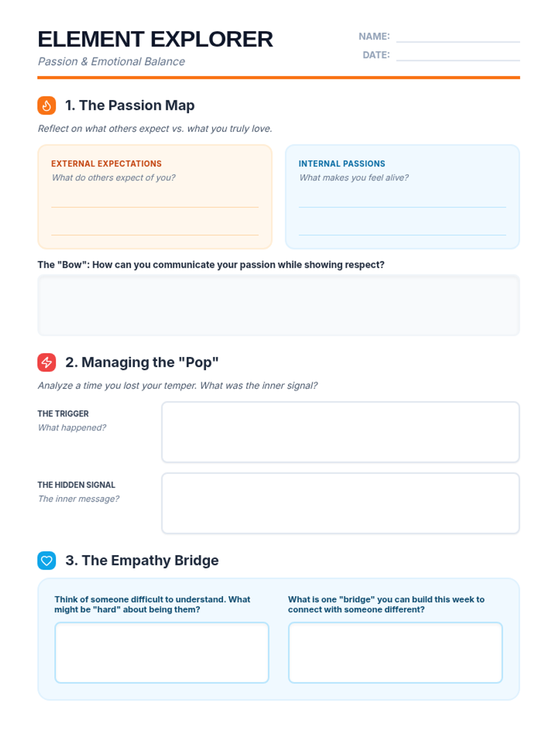Click the ELEMENT EXPLORER title
The height and width of the screenshot is (743, 557).
(155, 39)
